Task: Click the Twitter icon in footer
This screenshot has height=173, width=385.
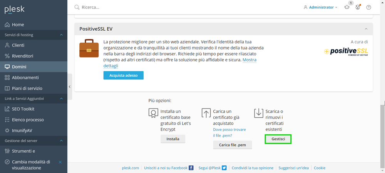Action: (x=224, y=168)
